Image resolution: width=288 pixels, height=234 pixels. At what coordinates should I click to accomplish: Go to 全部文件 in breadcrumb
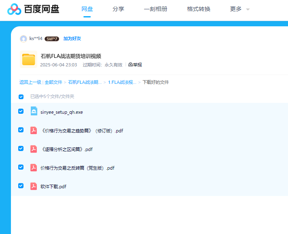point(53,82)
